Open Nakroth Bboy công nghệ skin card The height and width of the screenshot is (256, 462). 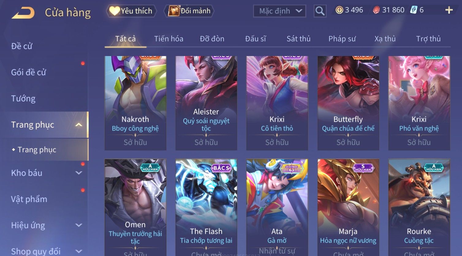[135, 103]
